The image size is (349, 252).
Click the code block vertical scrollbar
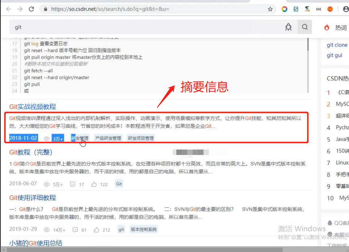(308, 45)
